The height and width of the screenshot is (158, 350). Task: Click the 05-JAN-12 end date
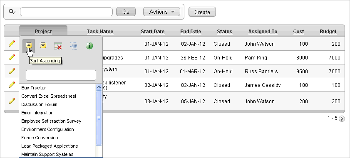click(193, 101)
